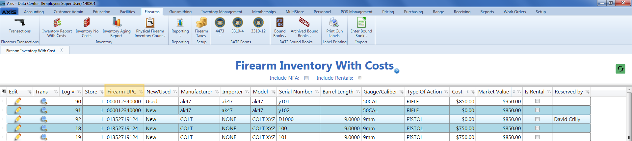Open the Range ribbon tab
This screenshot has height=141, width=632.
pyautogui.click(x=438, y=12)
